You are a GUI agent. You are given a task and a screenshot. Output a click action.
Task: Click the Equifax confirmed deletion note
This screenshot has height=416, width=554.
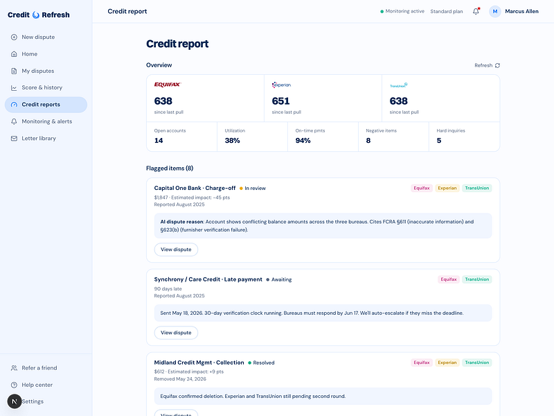click(x=323, y=396)
